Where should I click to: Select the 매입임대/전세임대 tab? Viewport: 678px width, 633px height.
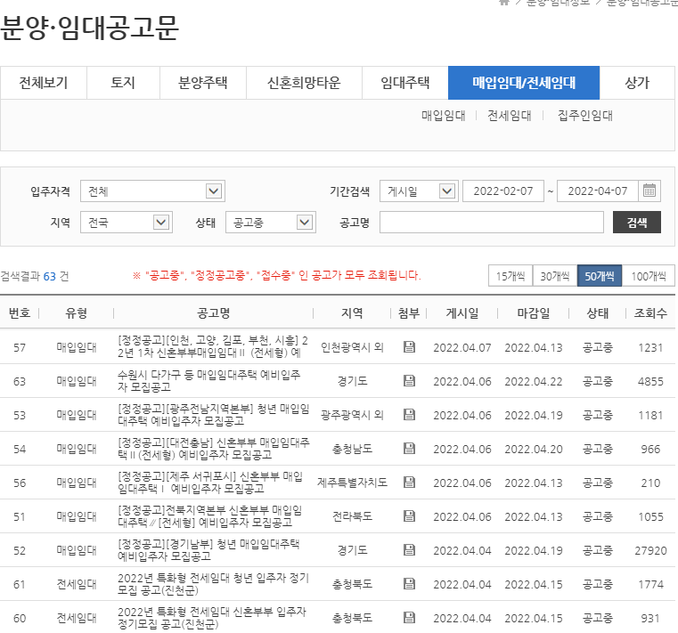524,83
